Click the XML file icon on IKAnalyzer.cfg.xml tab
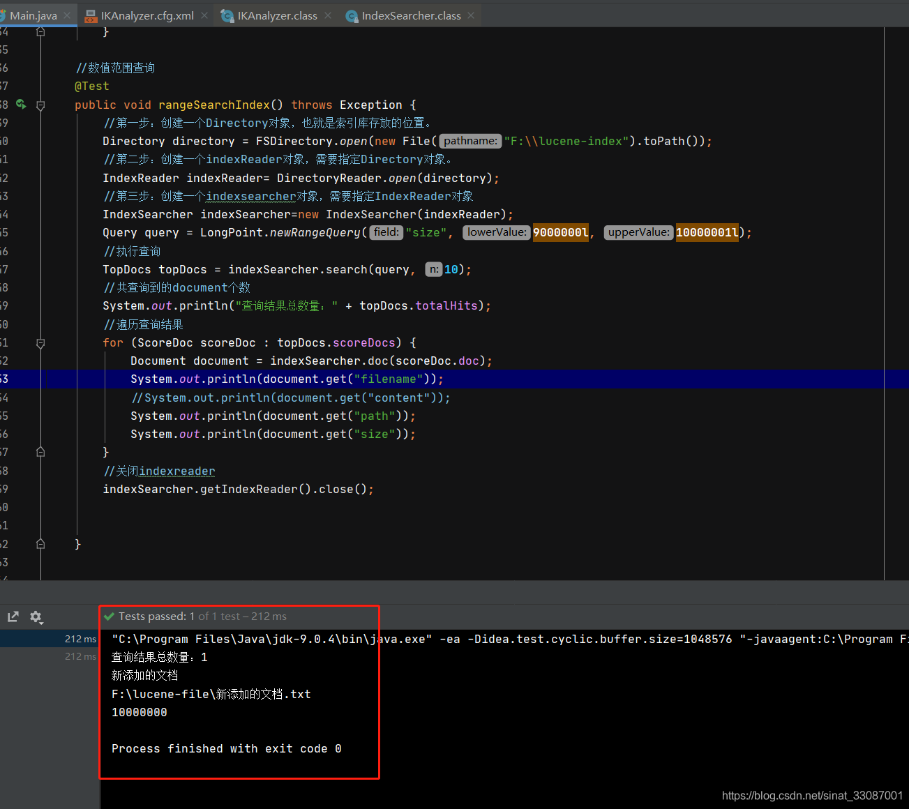 pyautogui.click(x=91, y=16)
